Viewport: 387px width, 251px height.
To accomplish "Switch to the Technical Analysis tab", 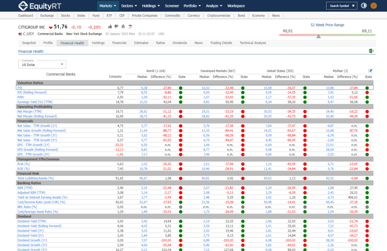I will tap(253, 43).
